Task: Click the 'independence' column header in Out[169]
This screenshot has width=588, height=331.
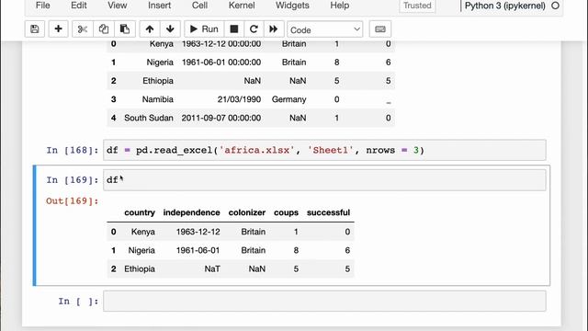Action: (192, 212)
